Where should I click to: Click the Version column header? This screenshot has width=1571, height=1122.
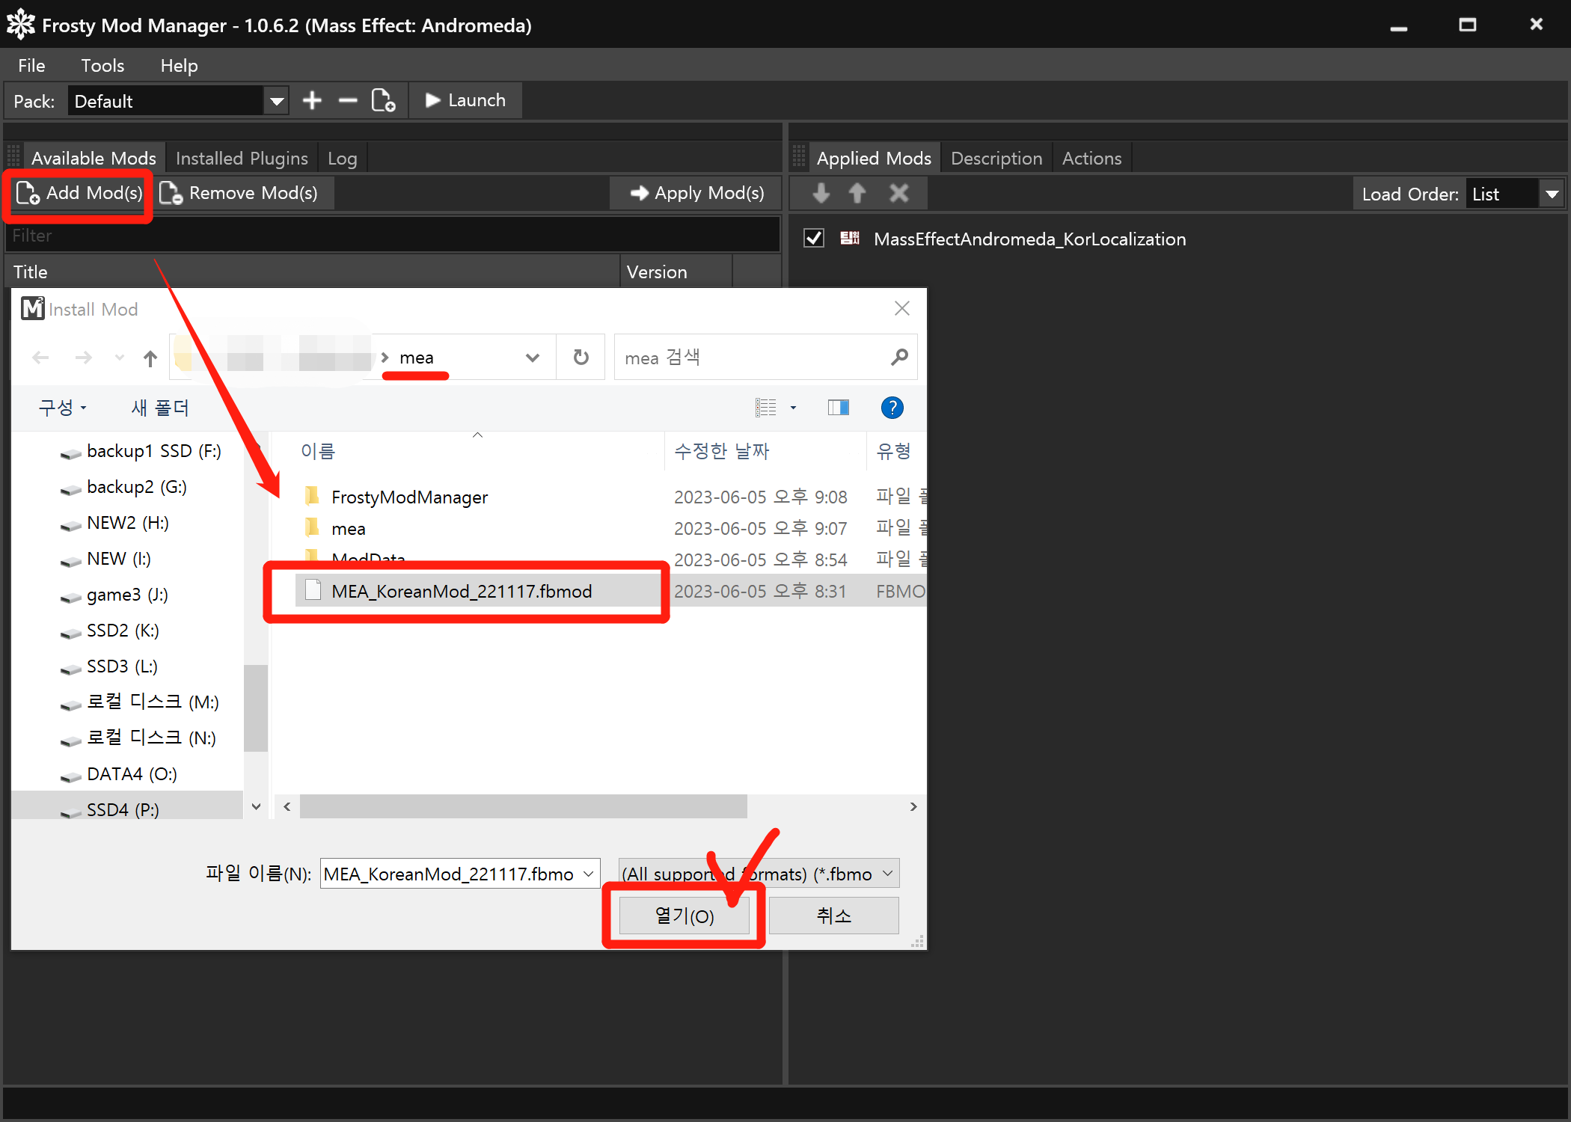676,272
